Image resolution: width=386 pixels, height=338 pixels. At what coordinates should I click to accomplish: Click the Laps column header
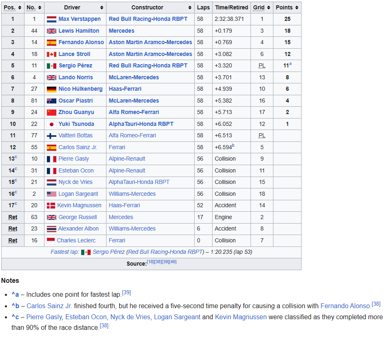click(x=203, y=8)
